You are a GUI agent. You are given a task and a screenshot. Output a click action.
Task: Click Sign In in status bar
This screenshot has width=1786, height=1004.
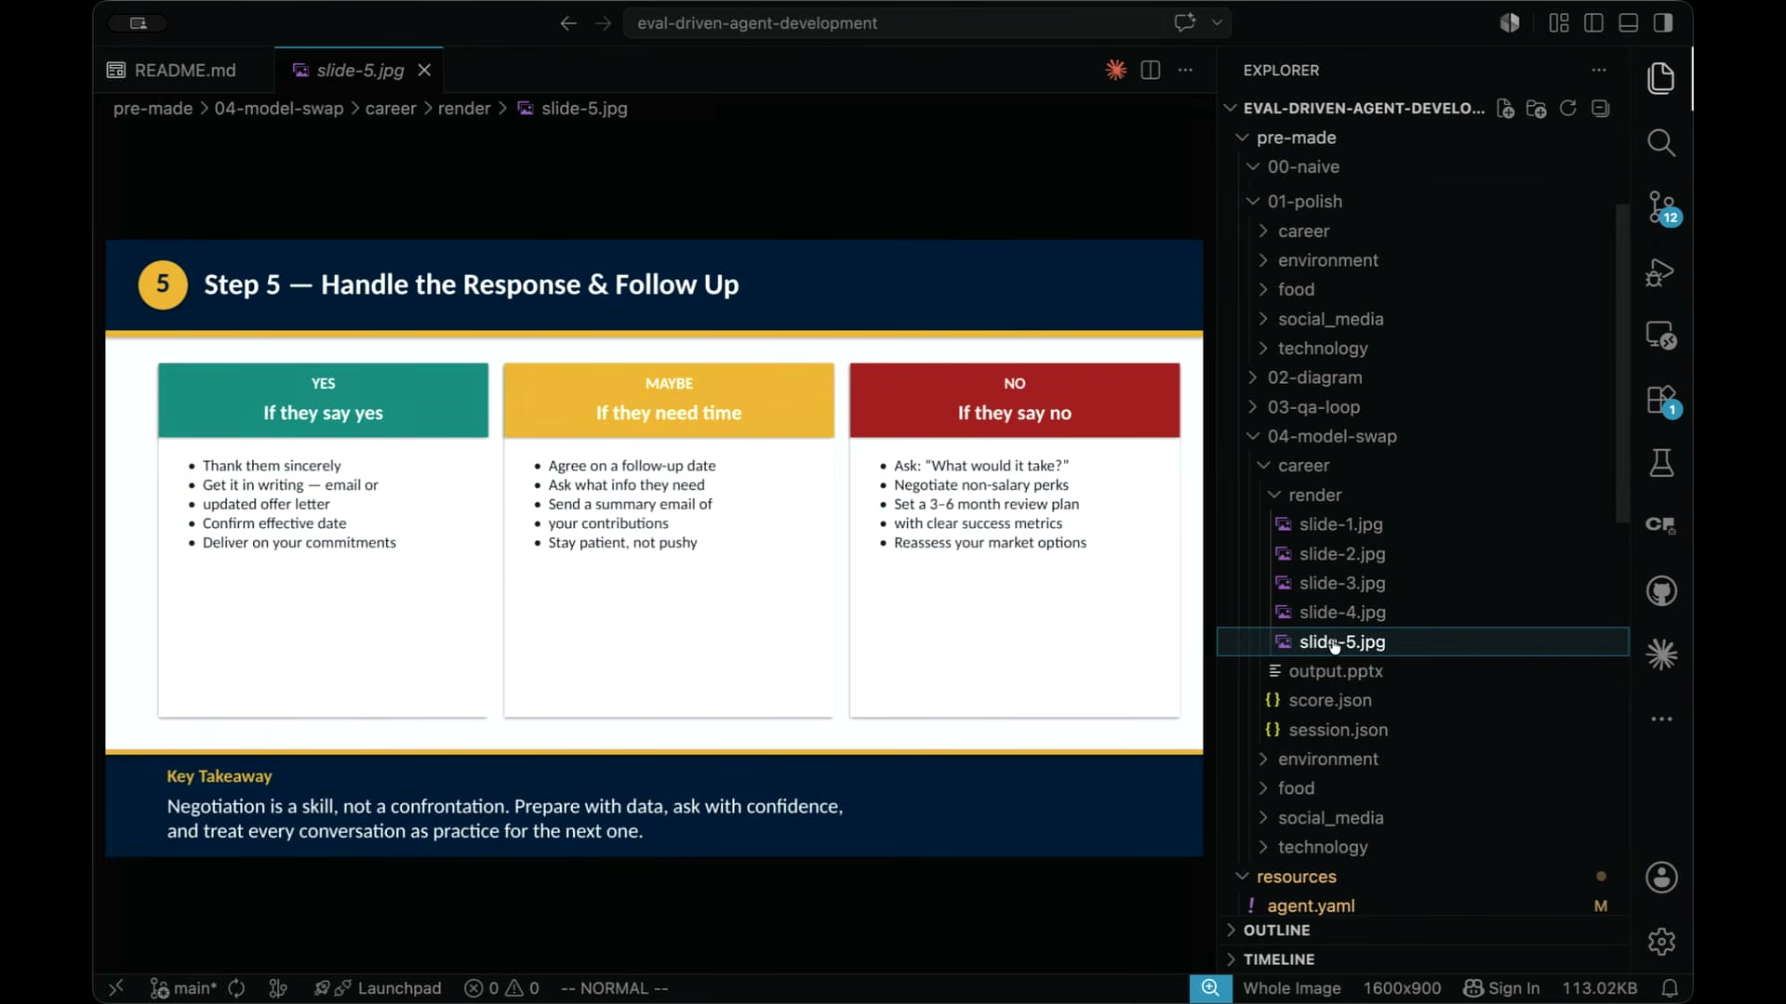pyautogui.click(x=1501, y=988)
